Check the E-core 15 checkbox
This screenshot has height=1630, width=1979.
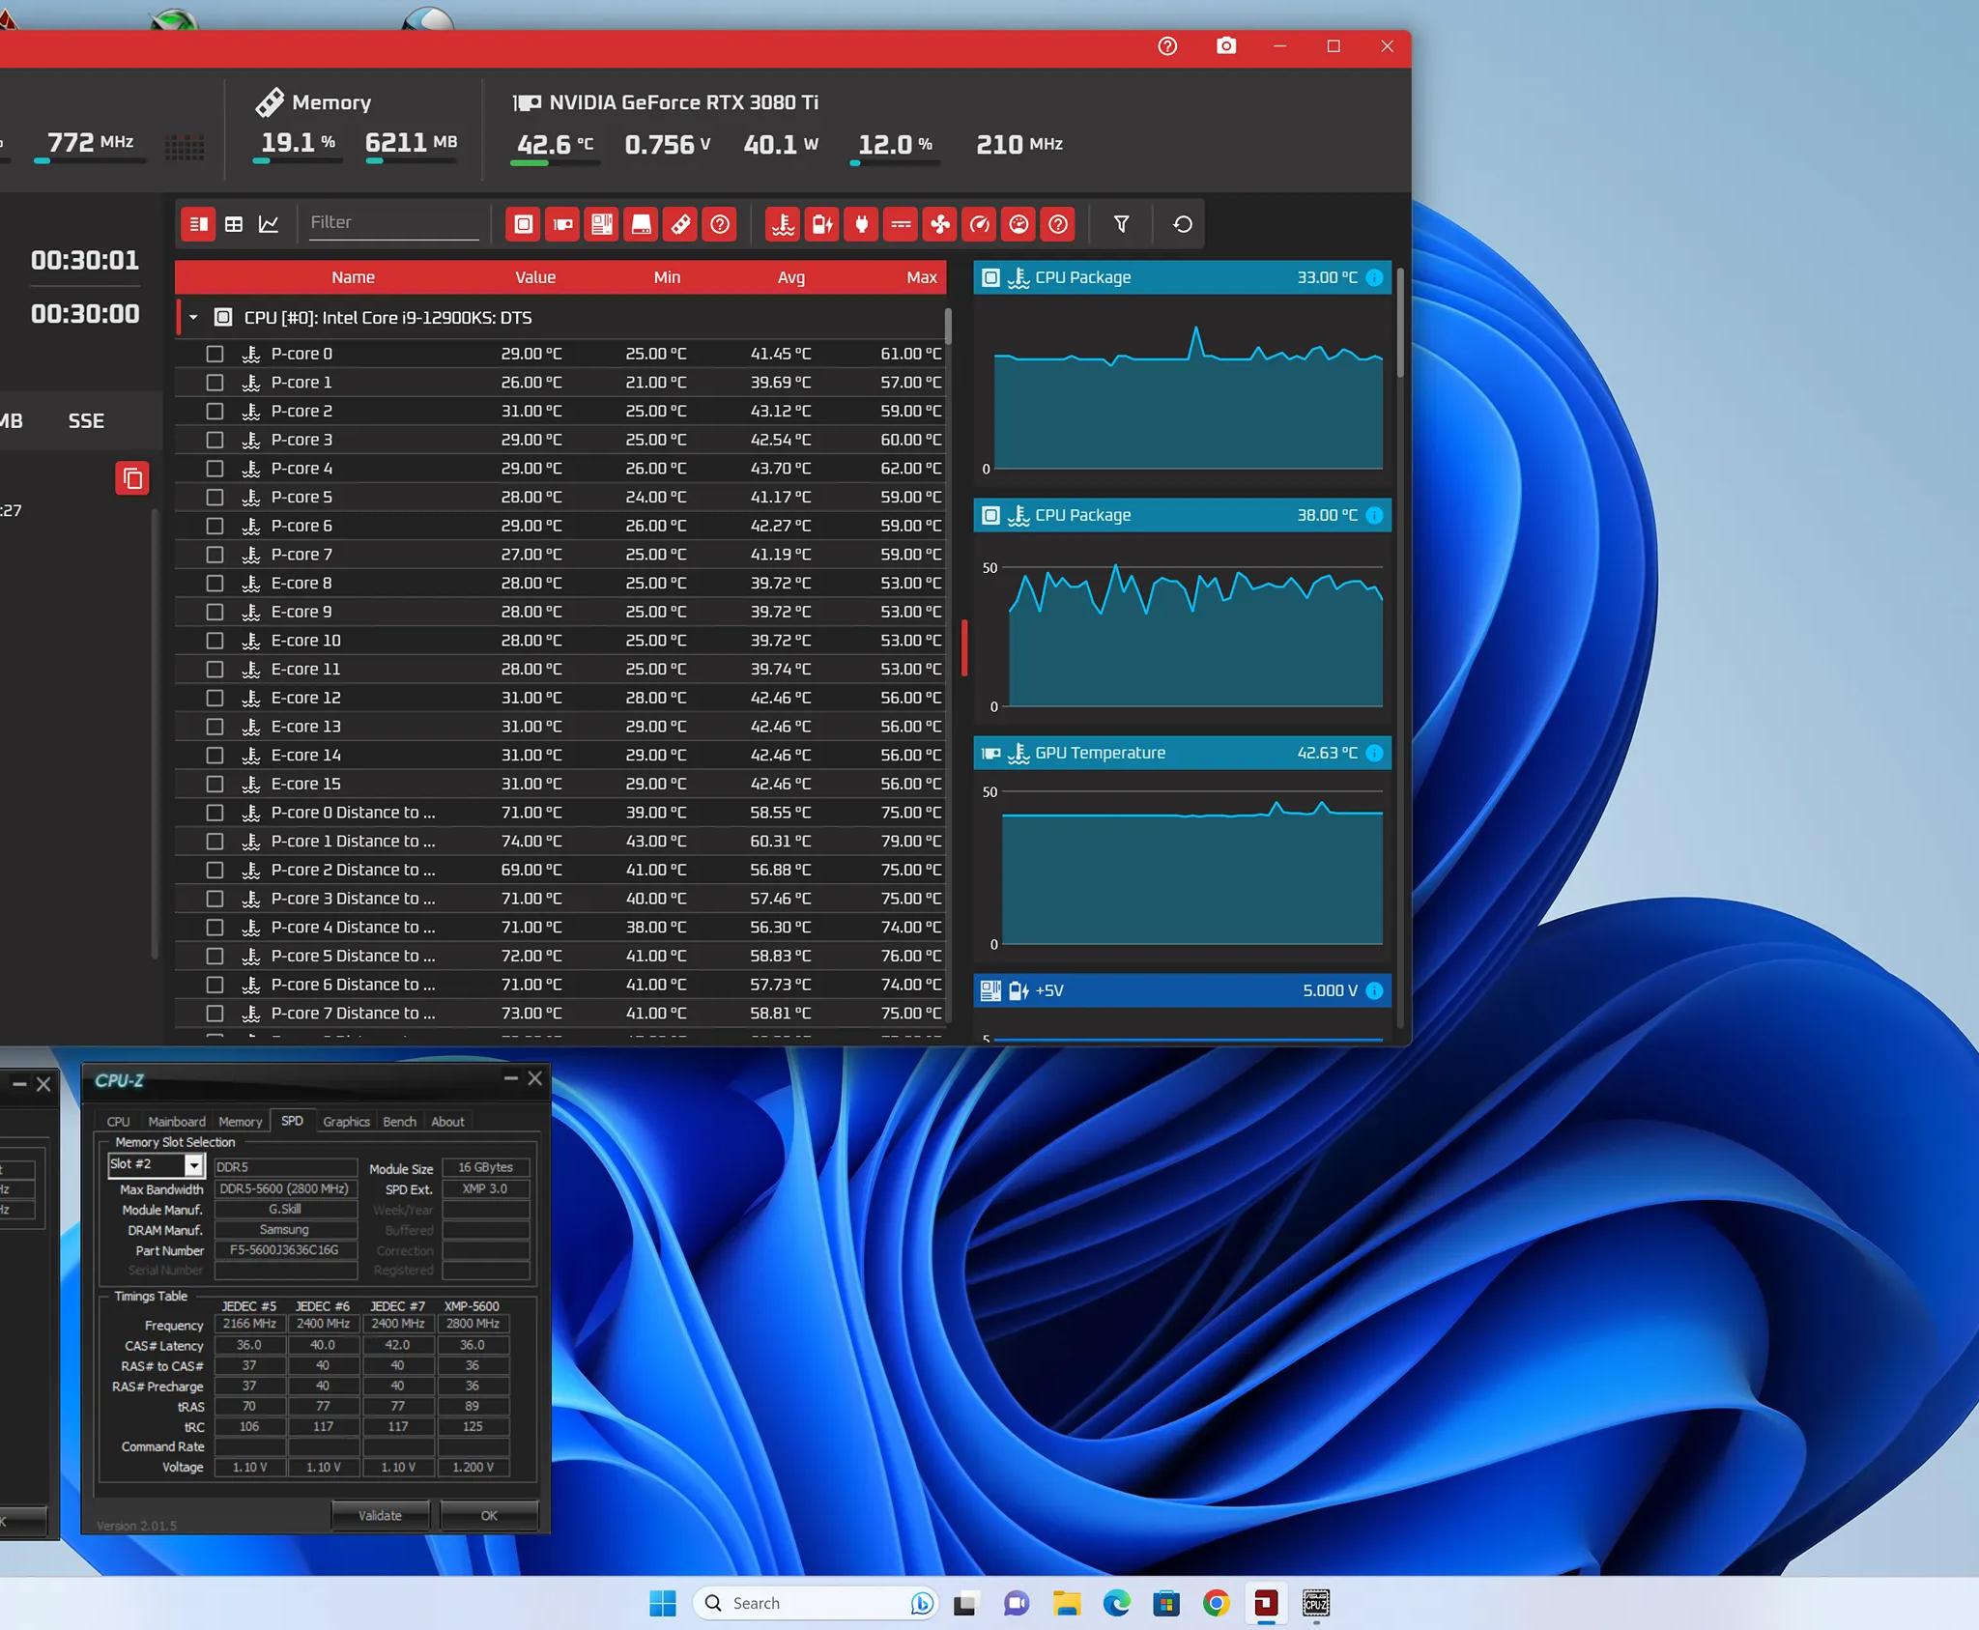(215, 784)
